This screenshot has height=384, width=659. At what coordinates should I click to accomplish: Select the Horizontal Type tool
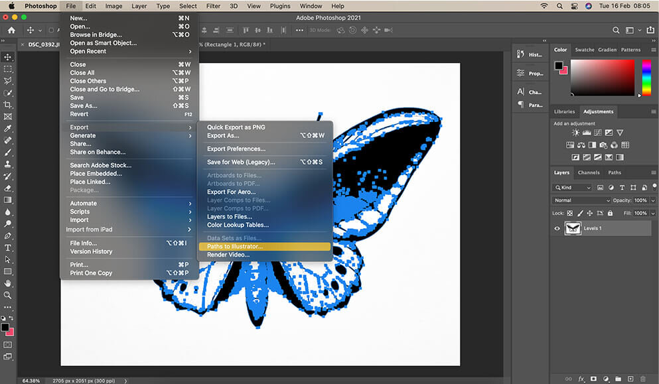[7, 248]
